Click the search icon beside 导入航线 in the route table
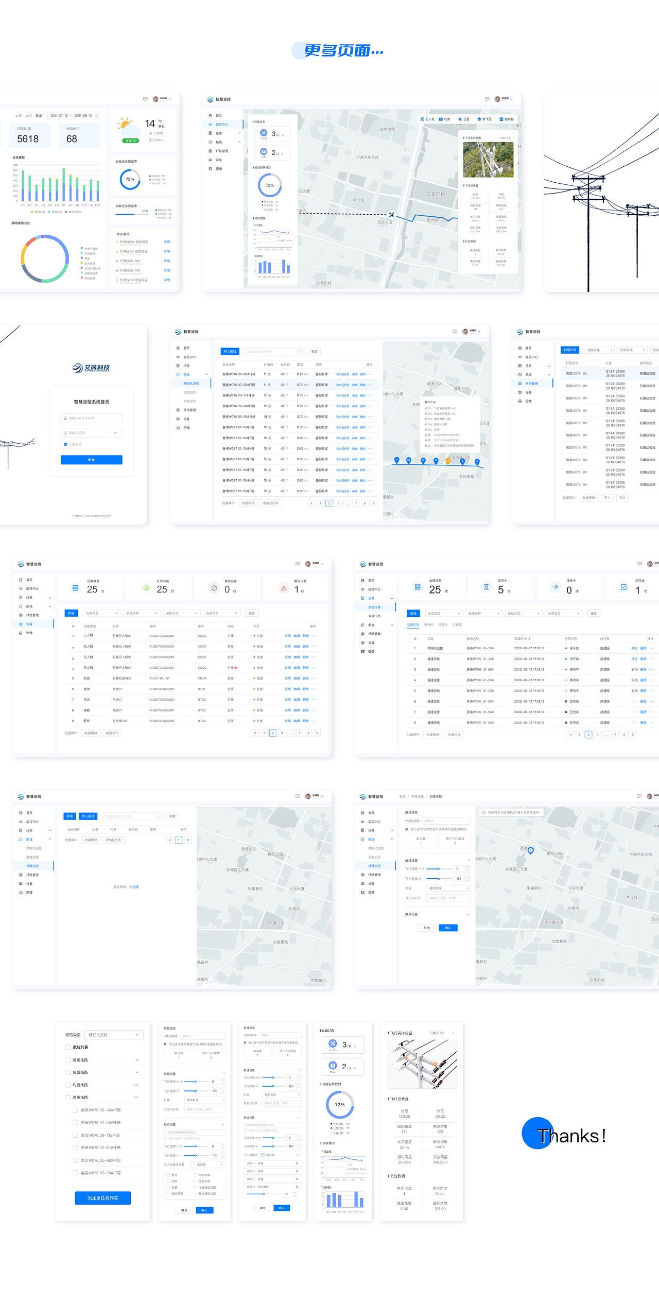Image resolution: width=659 pixels, height=1304 pixels. (302, 352)
